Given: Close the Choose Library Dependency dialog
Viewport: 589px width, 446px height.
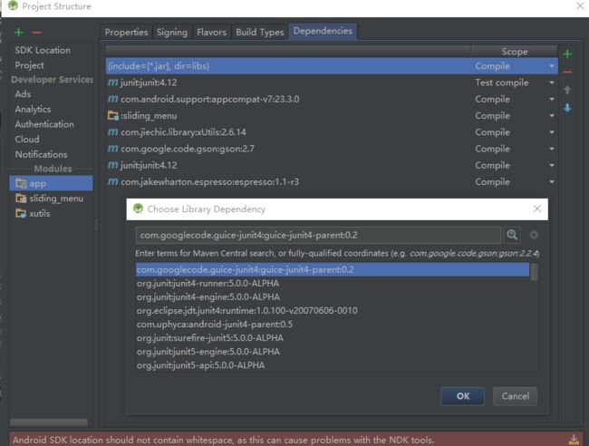Looking at the screenshot, I should tap(537, 208).
